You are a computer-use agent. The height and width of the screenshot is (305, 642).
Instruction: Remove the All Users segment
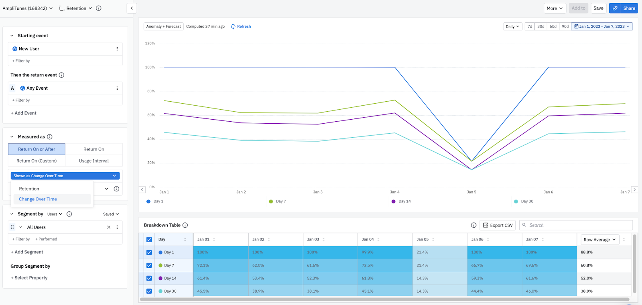(x=109, y=227)
